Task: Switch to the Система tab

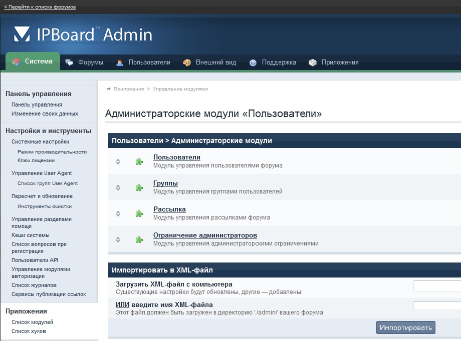Action: (33, 61)
